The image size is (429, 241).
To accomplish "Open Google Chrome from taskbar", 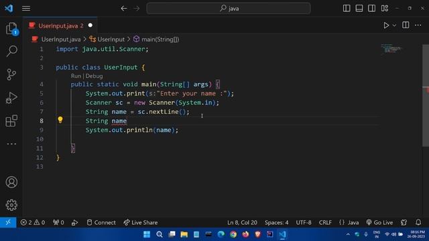I will click(x=233, y=234).
